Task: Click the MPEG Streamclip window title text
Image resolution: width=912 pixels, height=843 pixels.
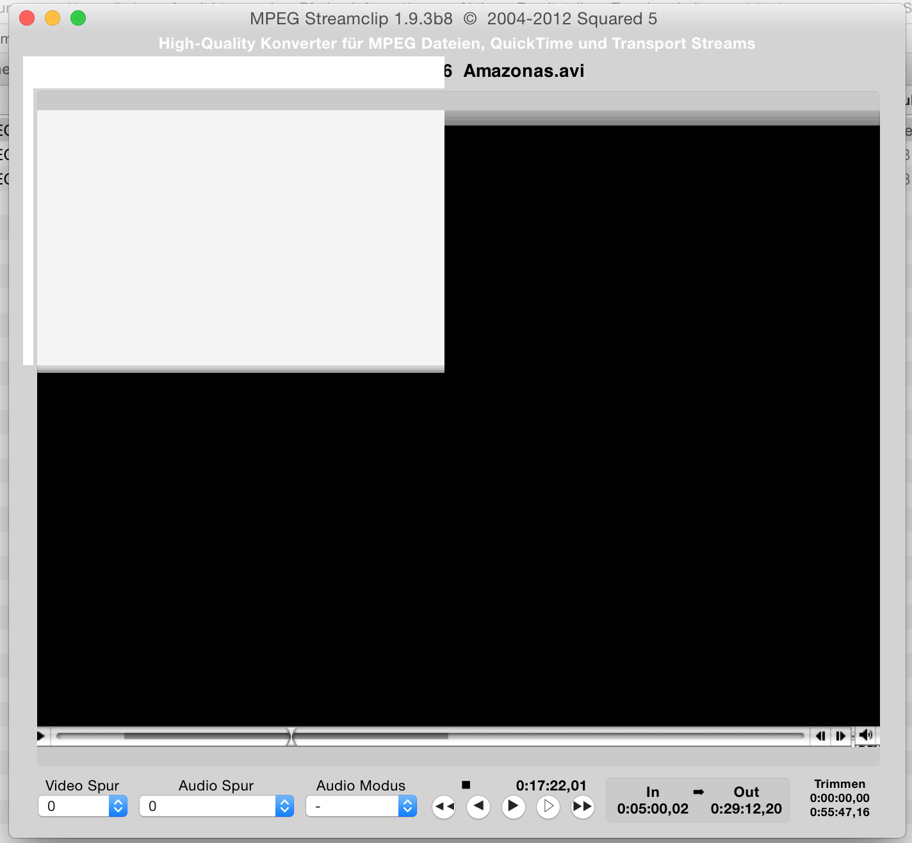Action: point(453,19)
